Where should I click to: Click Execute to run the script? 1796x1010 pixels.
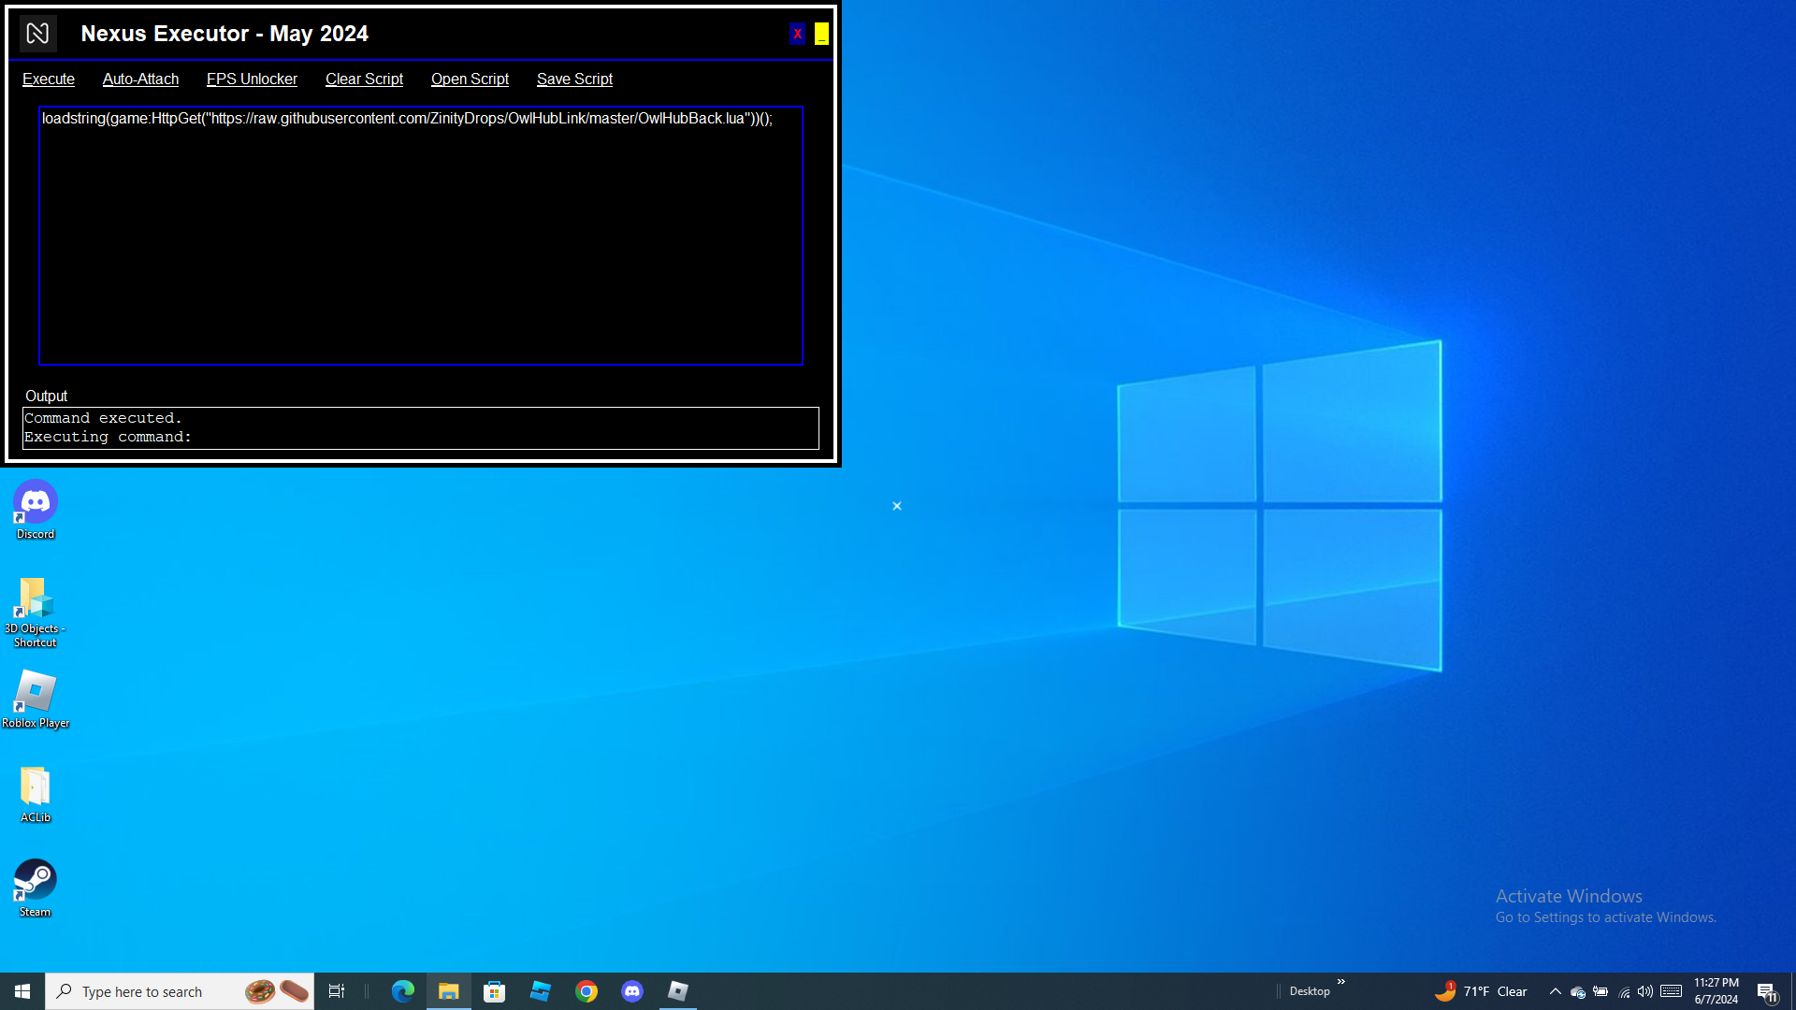(x=49, y=79)
